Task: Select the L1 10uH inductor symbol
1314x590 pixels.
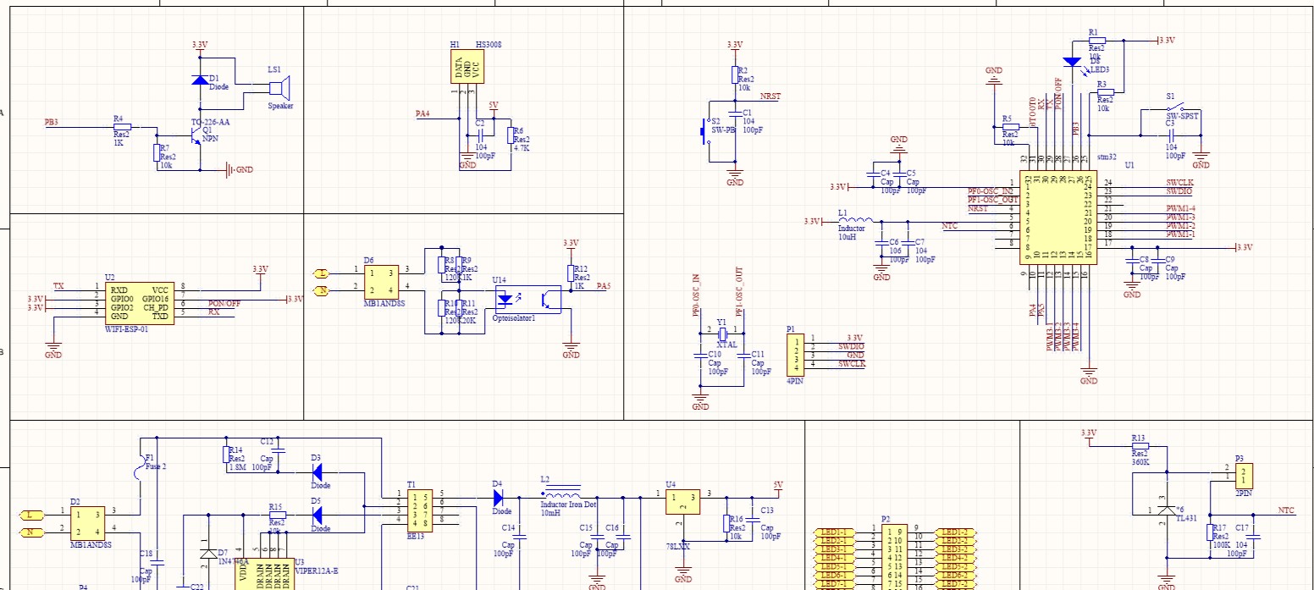Action: coord(856,219)
